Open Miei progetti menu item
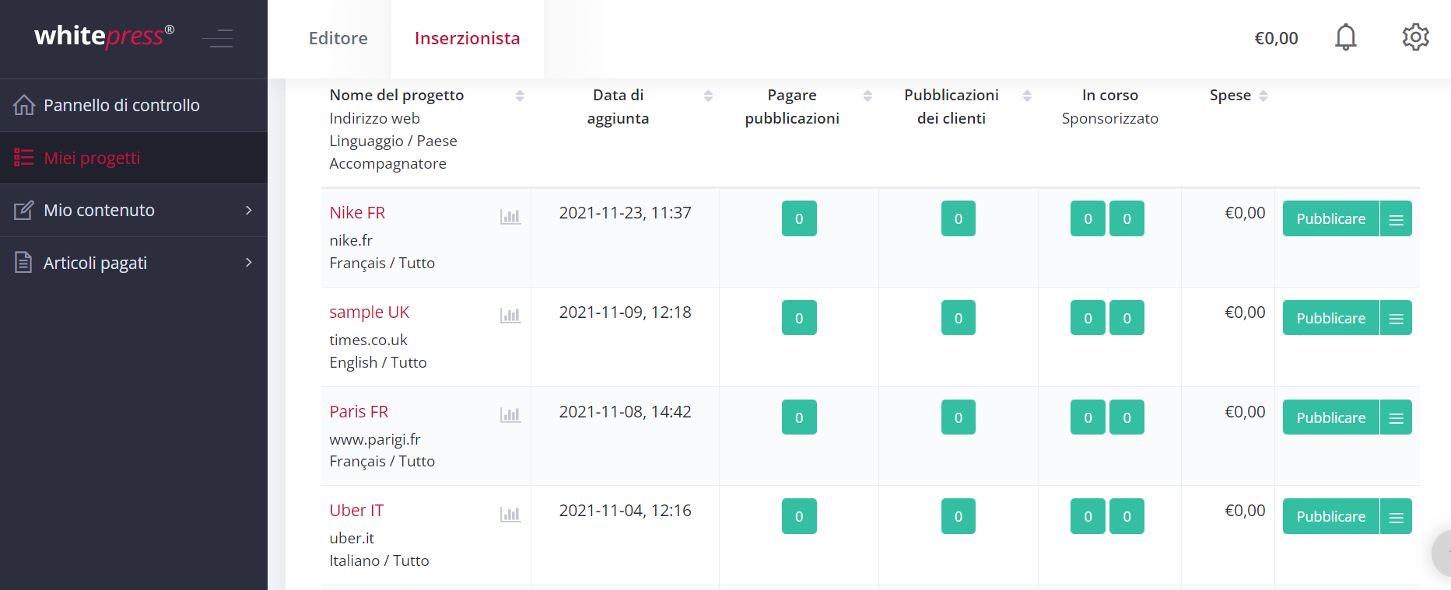The width and height of the screenshot is (1451, 590). [134, 158]
